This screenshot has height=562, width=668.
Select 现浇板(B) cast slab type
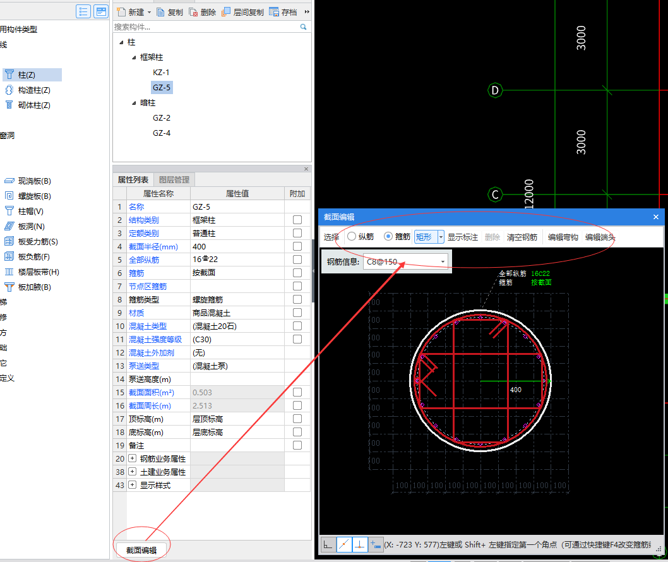coord(28,181)
